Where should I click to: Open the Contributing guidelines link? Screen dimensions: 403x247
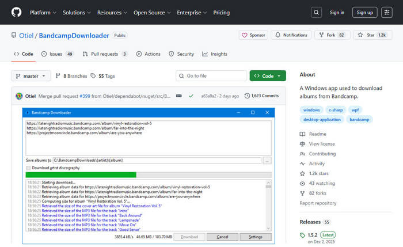click(x=318, y=154)
